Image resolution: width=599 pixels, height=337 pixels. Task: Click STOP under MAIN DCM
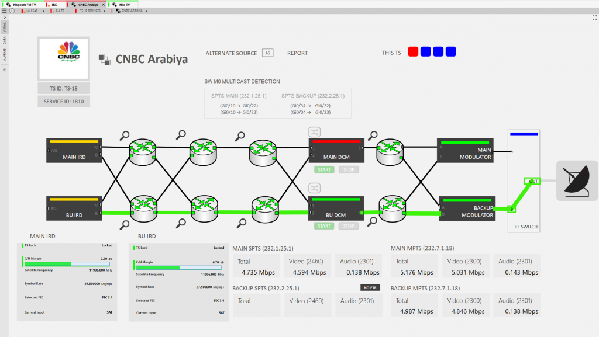349,169
